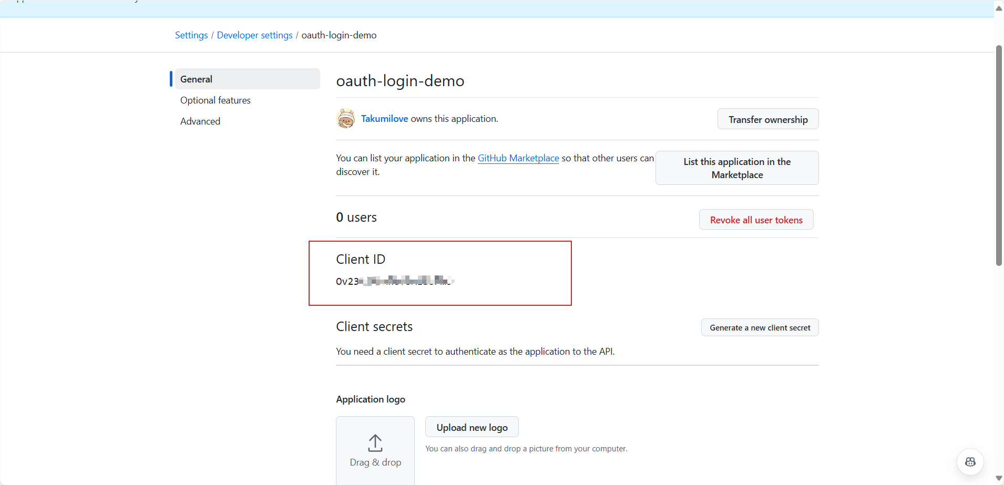1004x485 pixels.
Task: Click the oauth-login-demo page heading
Action: pos(400,81)
